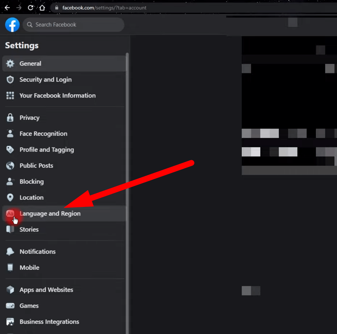Click the Blocking person icon

pyautogui.click(x=10, y=182)
